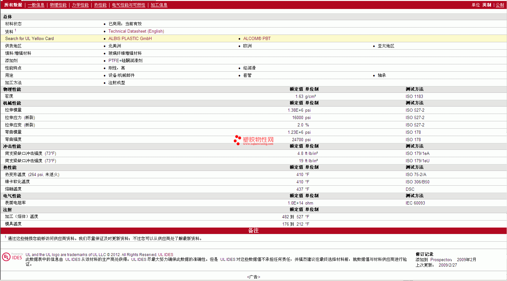Screen dimensions: 507x281
Task: Click tensile modulus value 1.38E+6
Action: pos(295,110)
